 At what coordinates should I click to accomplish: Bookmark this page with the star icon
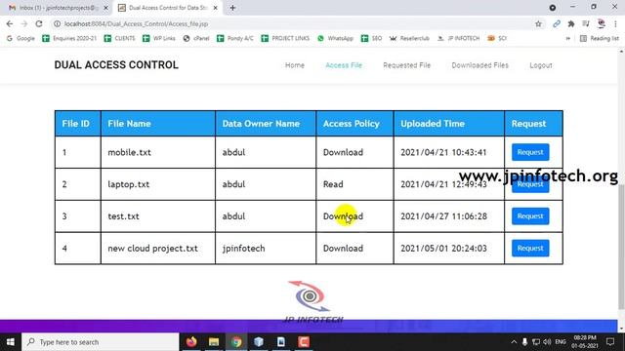click(538, 23)
